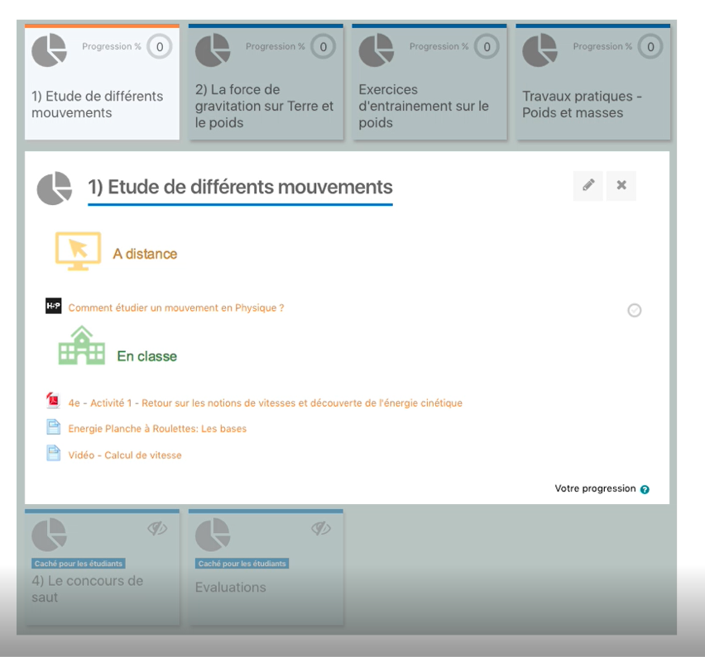Open the Vidéo - Calcul de vitesse link
This screenshot has width=705, height=657.
click(x=125, y=455)
